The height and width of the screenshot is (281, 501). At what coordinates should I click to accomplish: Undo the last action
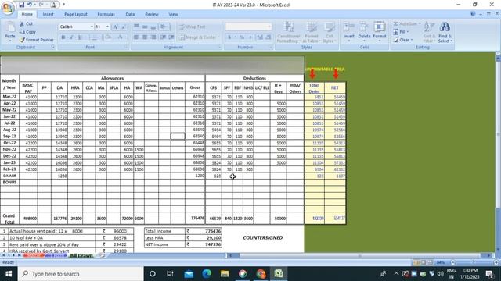coord(30,5)
